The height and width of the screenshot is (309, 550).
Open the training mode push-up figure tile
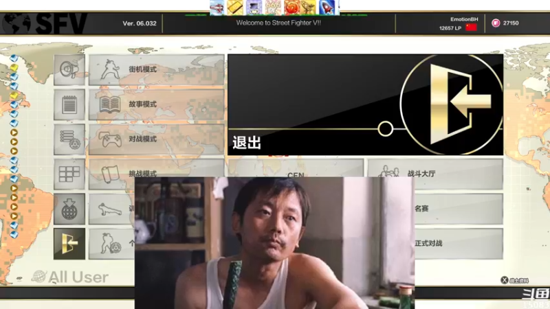111,209
